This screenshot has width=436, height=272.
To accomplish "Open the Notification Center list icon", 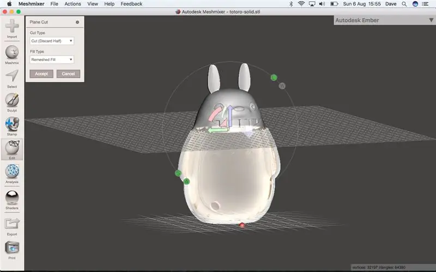I will pos(425,4).
